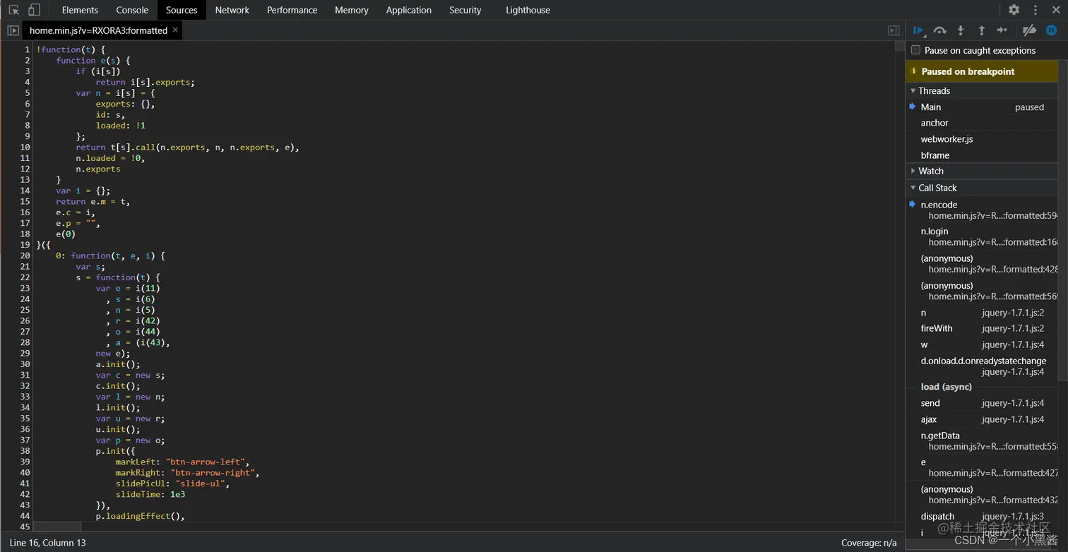
Task: Open the Lighthouse panel
Action: coord(528,10)
